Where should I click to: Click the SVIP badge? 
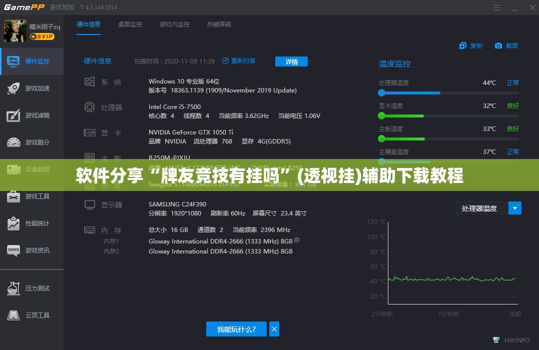point(42,36)
